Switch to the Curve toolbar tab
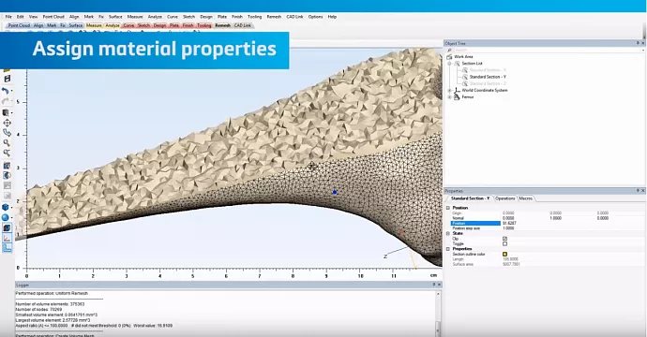This screenshot has height=337, width=647. point(128,25)
